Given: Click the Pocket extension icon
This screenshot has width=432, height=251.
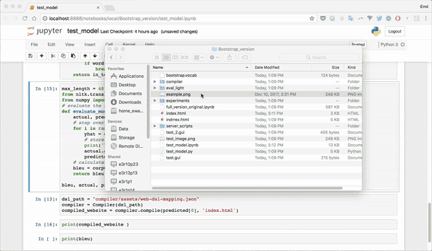Looking at the screenshot, I should pos(323,19).
